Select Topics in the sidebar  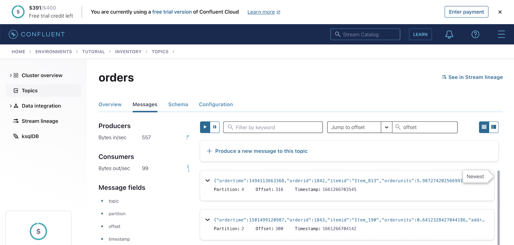tap(29, 90)
